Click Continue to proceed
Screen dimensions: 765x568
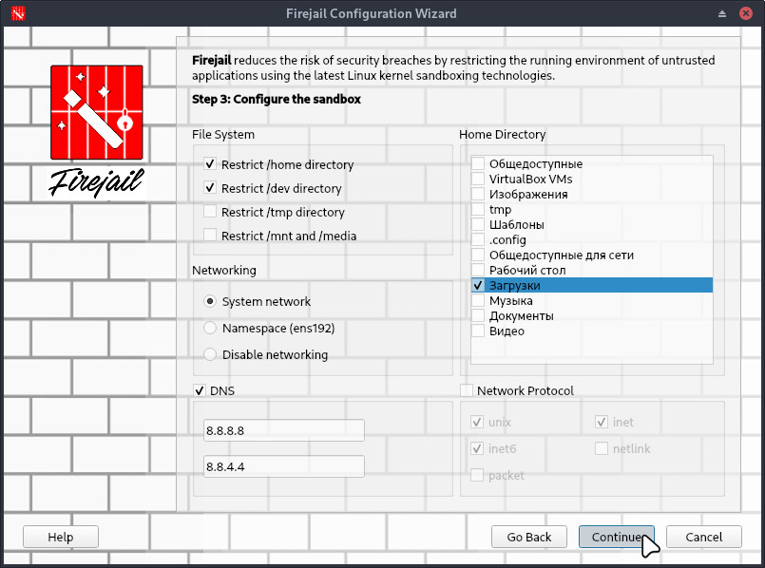[x=617, y=537]
